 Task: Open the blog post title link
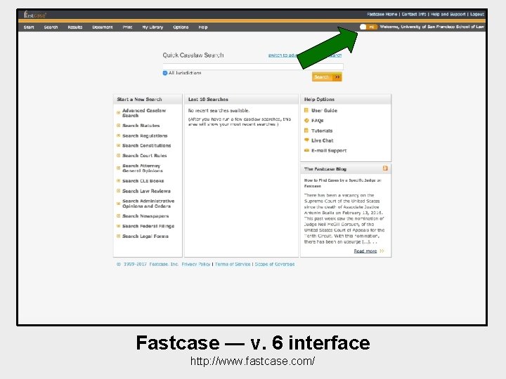point(342,183)
